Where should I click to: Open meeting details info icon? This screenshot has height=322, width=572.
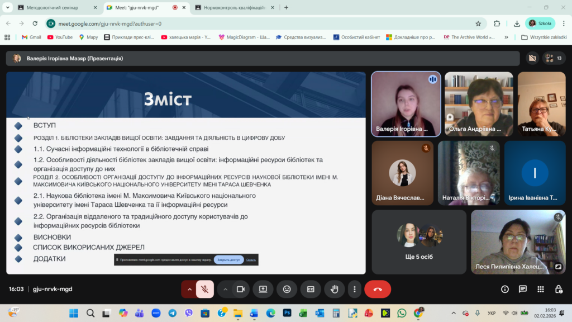505,289
